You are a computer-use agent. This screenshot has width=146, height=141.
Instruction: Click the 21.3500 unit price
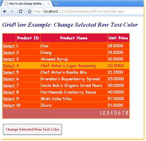click(115, 72)
